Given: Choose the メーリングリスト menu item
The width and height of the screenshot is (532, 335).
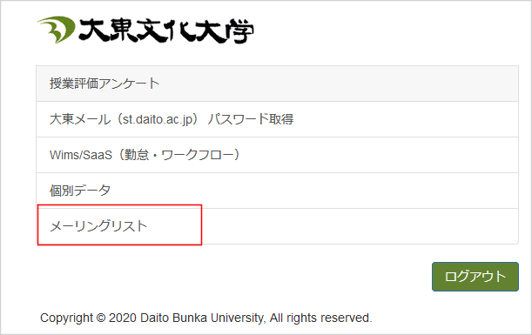Looking at the screenshot, I should coord(277,226).
